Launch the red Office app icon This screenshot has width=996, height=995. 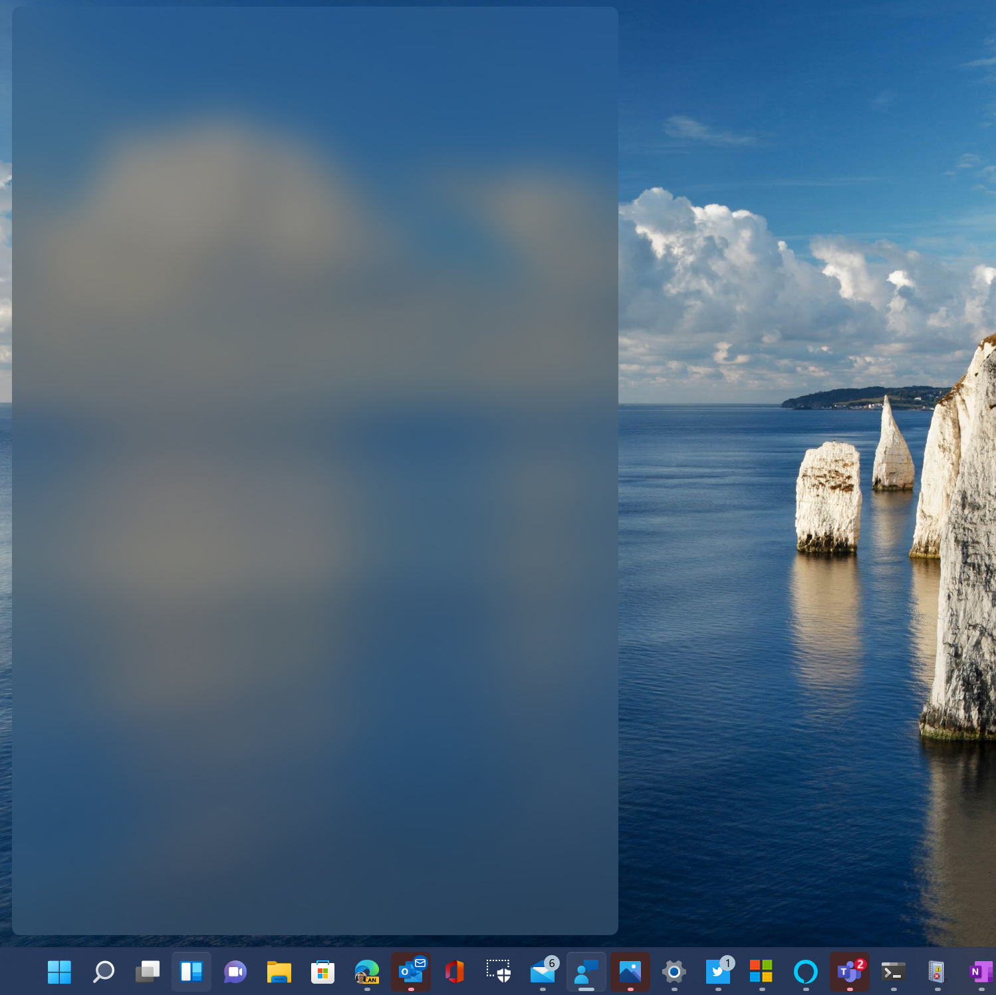[455, 972]
